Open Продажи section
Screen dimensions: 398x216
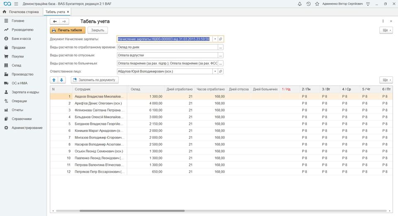click(18, 47)
